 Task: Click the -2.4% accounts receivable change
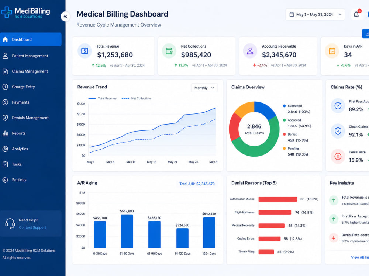point(260,65)
